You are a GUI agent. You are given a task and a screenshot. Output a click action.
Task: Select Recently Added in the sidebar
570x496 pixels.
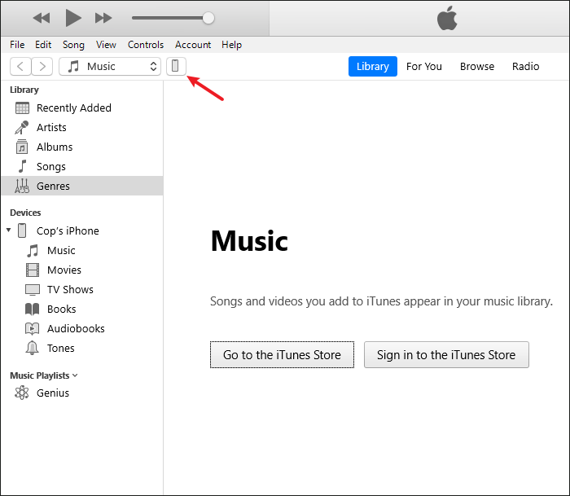82,108
